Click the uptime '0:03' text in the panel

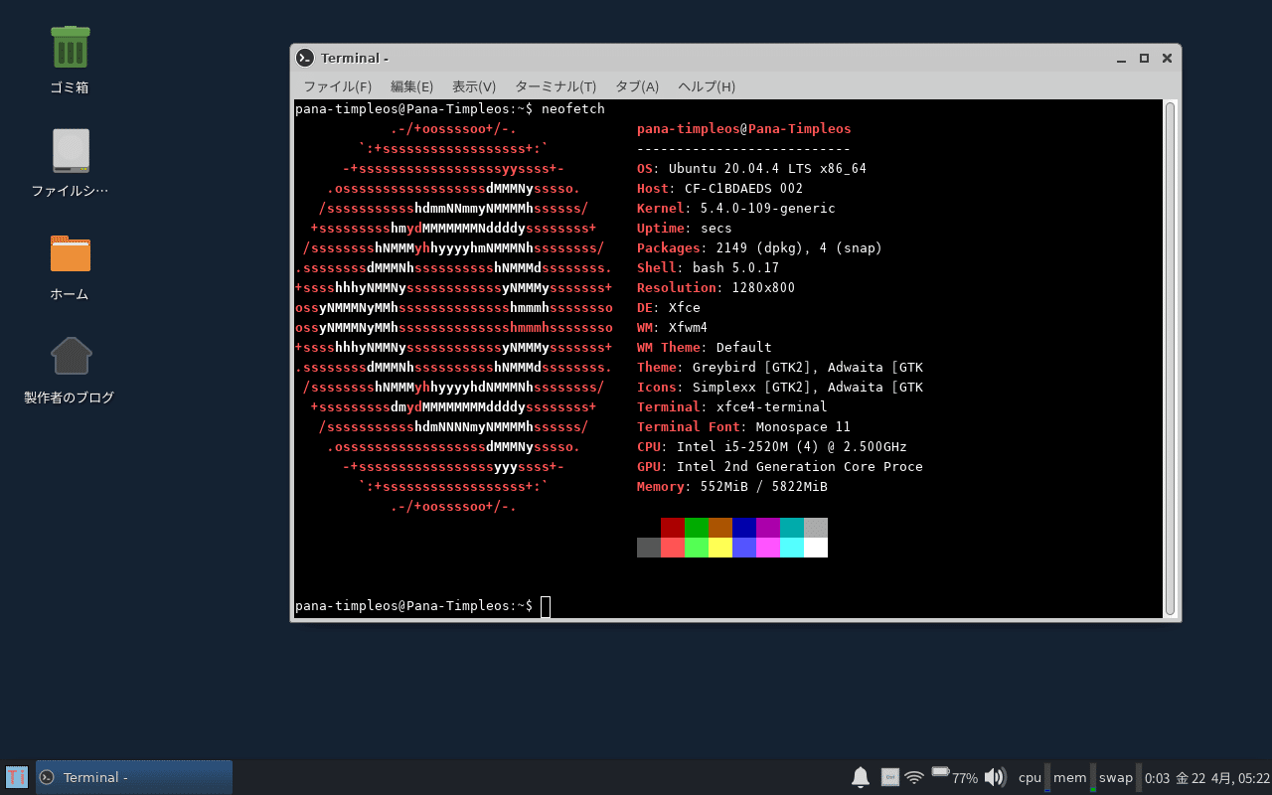pyautogui.click(x=1158, y=778)
